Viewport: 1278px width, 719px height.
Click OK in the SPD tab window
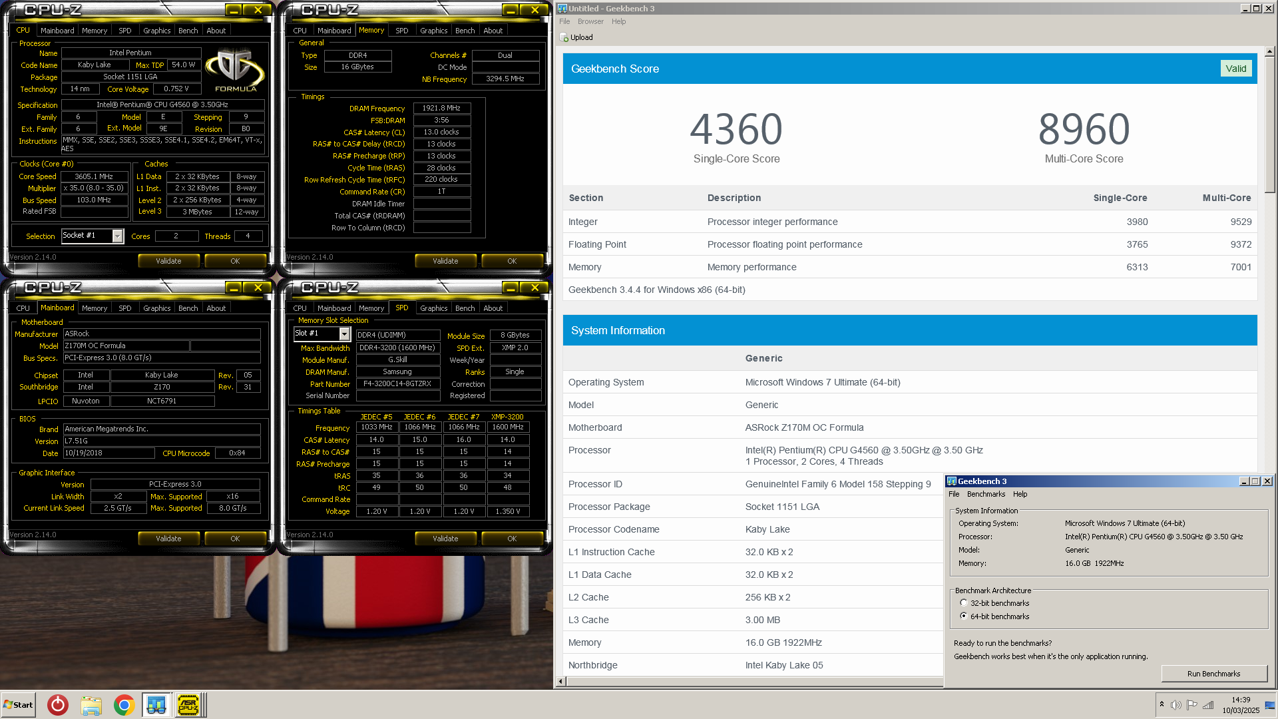pyautogui.click(x=512, y=539)
